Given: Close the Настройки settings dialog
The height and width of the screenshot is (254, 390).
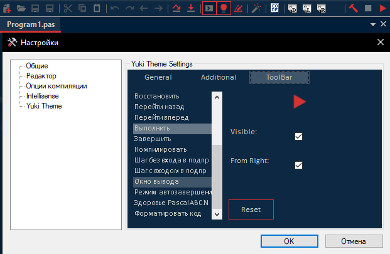Looking at the screenshot, I should [x=381, y=42].
